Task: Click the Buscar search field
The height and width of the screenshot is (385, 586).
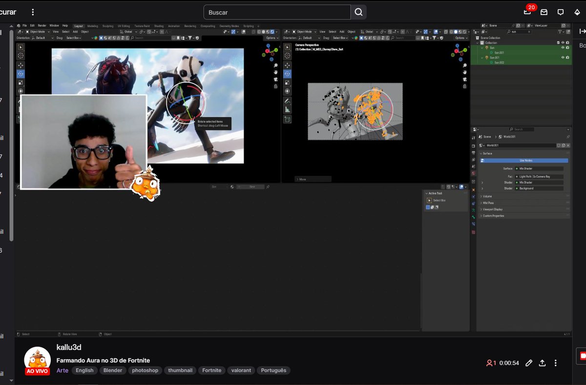Action: [277, 12]
